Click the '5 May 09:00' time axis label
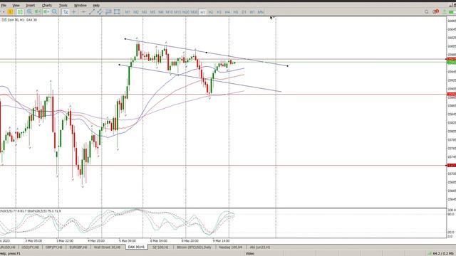This screenshot has height=256, width=456. pos(128,240)
